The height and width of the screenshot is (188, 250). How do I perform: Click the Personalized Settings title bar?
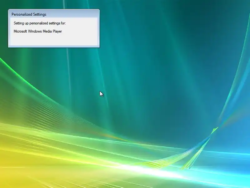coord(54,14)
